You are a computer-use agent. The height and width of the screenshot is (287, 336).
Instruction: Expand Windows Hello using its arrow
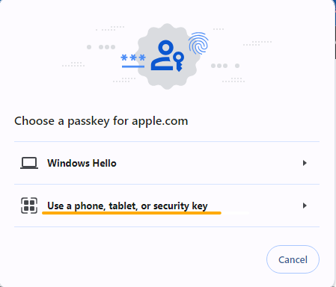pos(305,163)
